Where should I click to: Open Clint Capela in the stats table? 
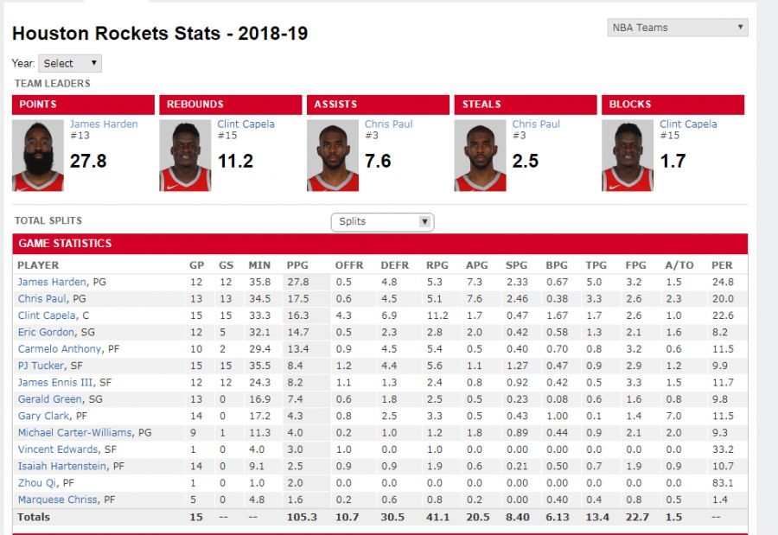click(47, 315)
